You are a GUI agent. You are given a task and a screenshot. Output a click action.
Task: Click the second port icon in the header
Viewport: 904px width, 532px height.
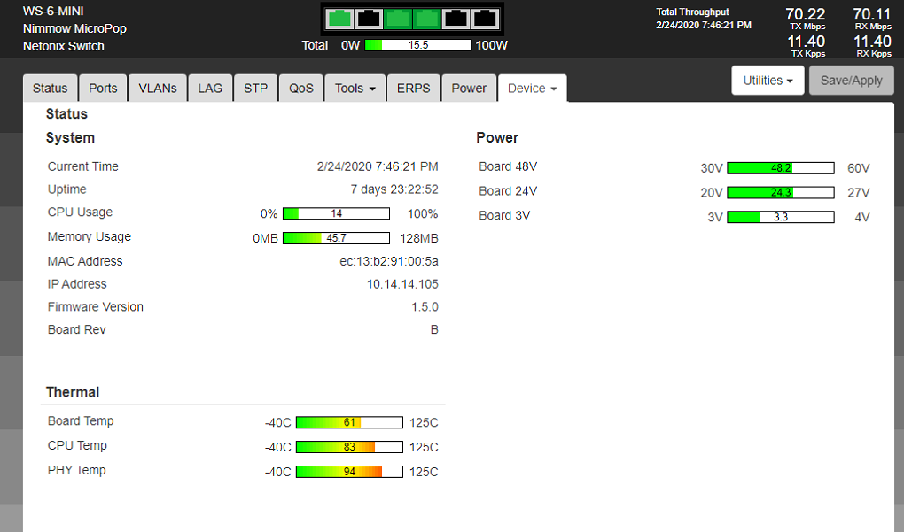pyautogui.click(x=369, y=19)
